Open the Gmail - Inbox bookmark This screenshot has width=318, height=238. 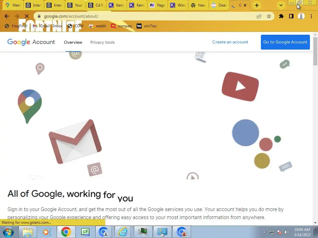48,26
